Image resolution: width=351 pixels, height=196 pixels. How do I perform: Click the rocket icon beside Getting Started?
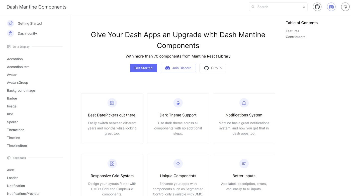[11, 23]
